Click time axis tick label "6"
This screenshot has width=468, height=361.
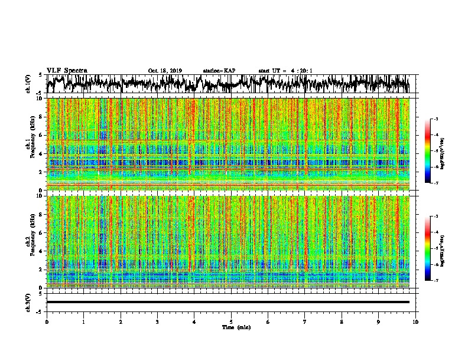point(268,322)
